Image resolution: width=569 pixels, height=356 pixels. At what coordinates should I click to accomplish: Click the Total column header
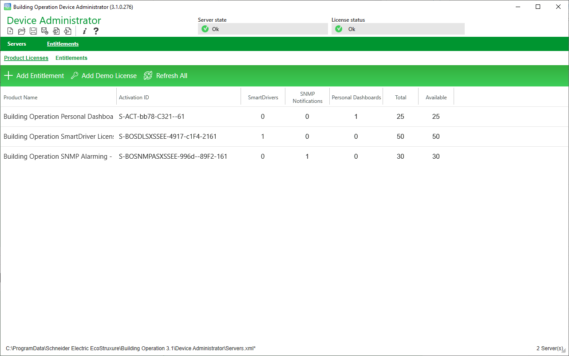[x=401, y=98]
